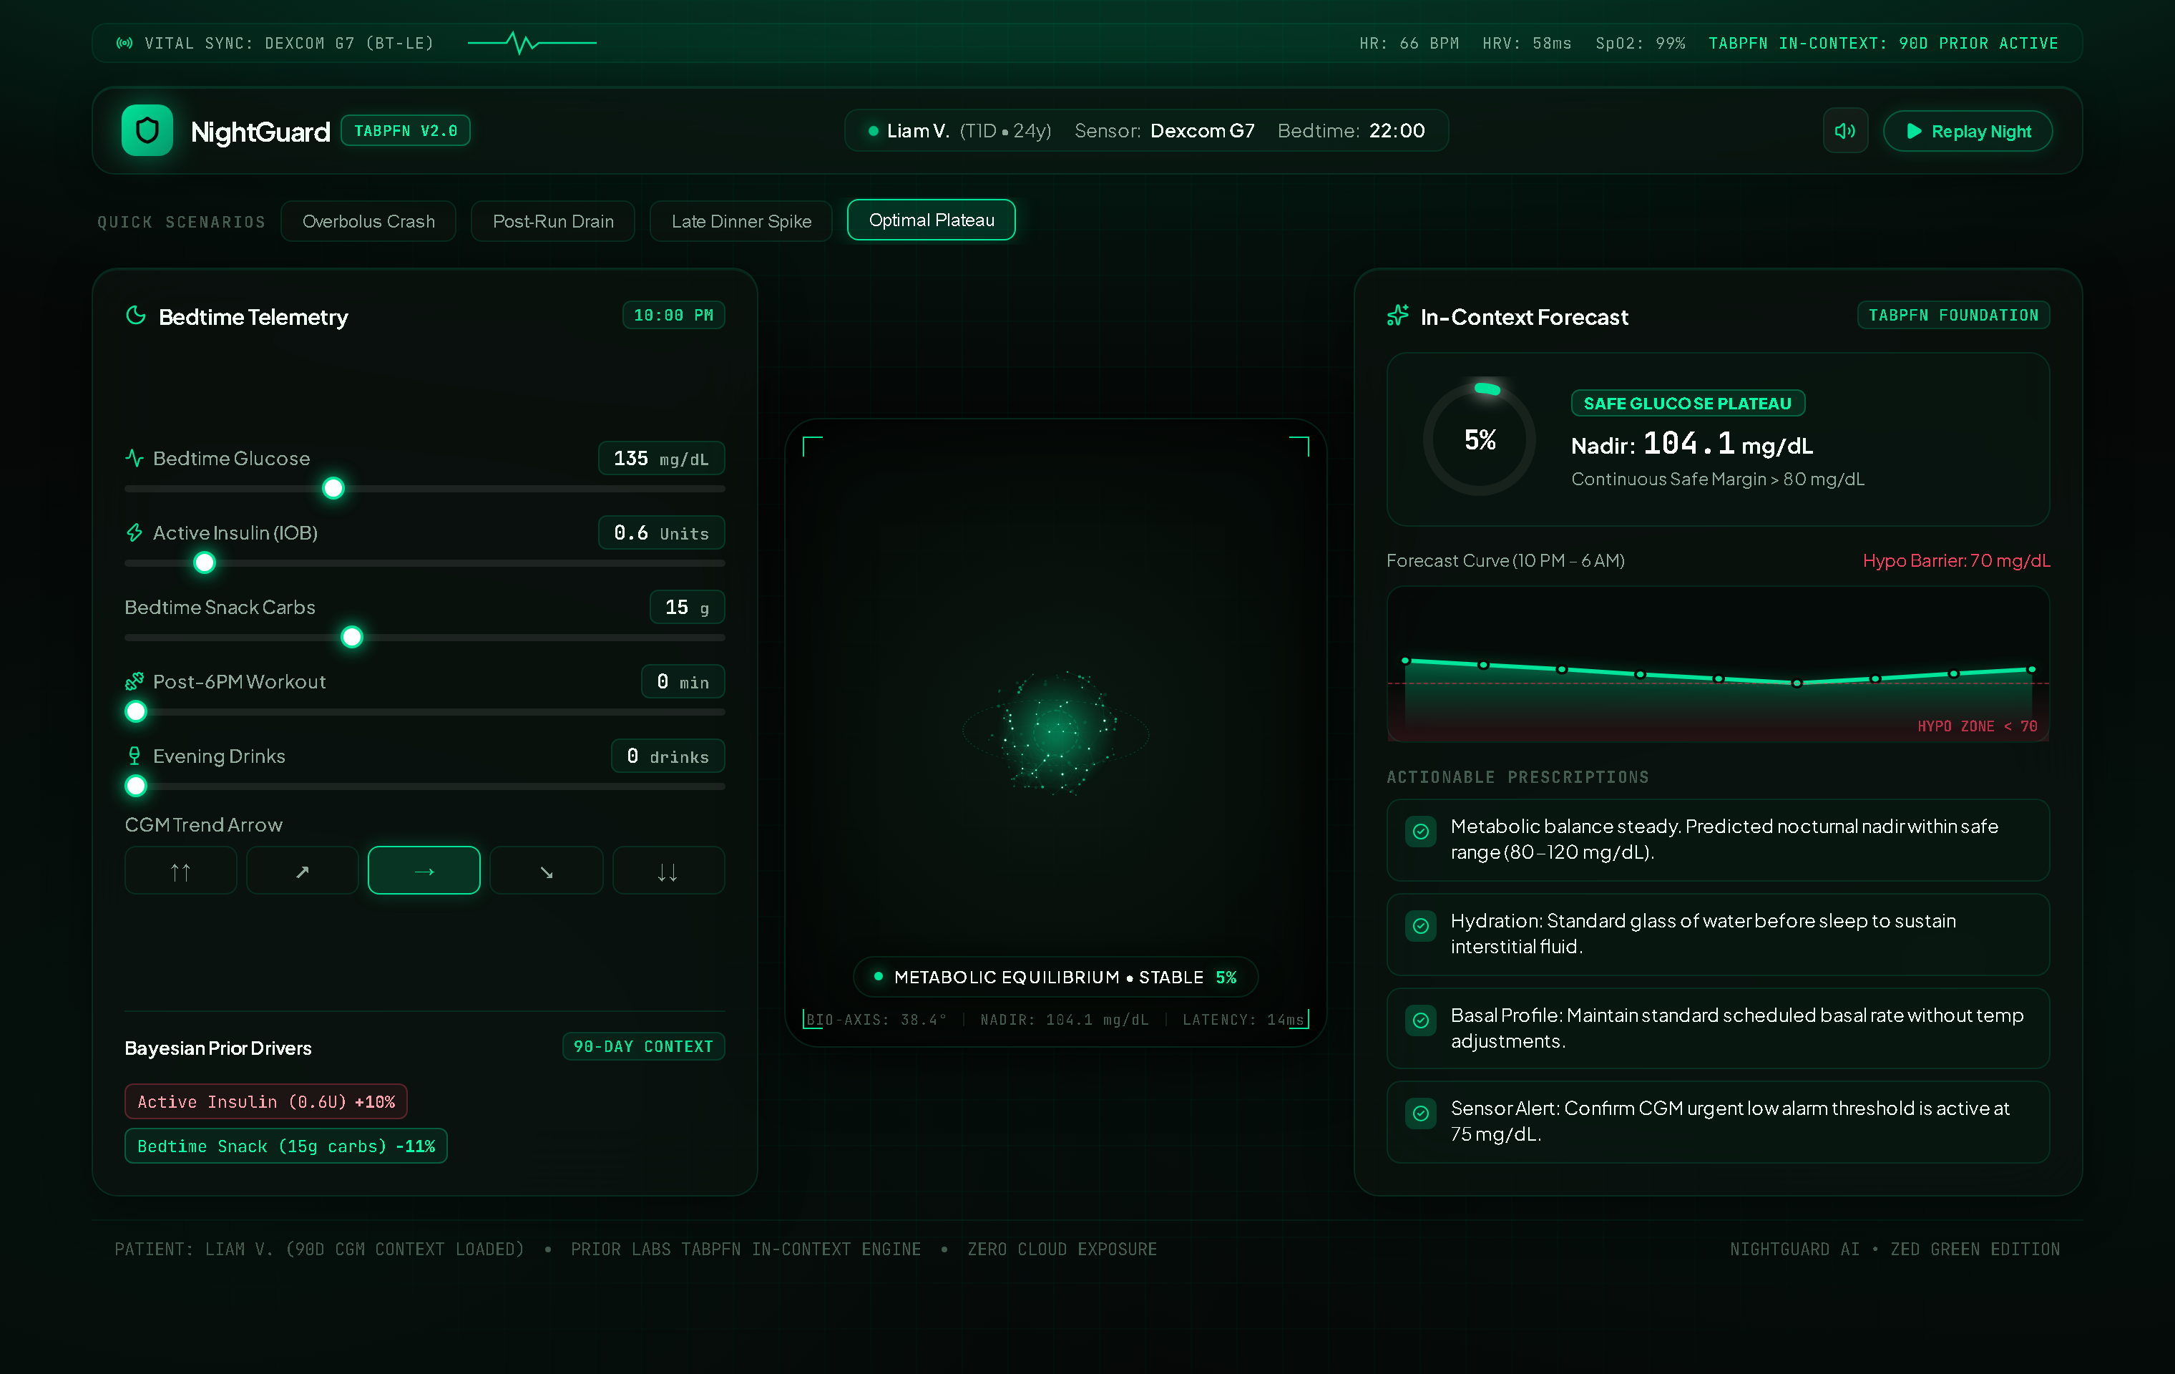Click checkmark icon beside Hydration prescription
This screenshot has height=1374, width=2175.
(x=1421, y=926)
